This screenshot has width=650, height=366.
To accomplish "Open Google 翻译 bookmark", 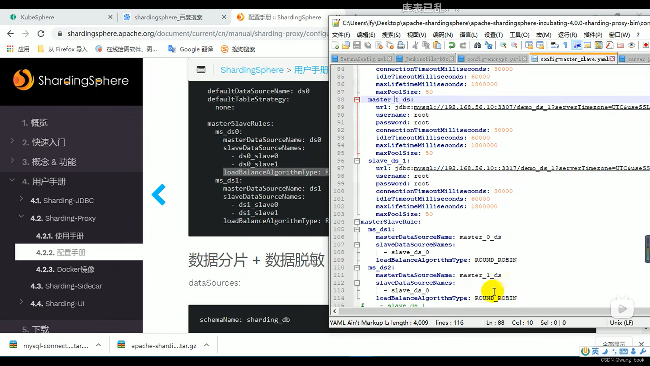I will tap(191, 49).
